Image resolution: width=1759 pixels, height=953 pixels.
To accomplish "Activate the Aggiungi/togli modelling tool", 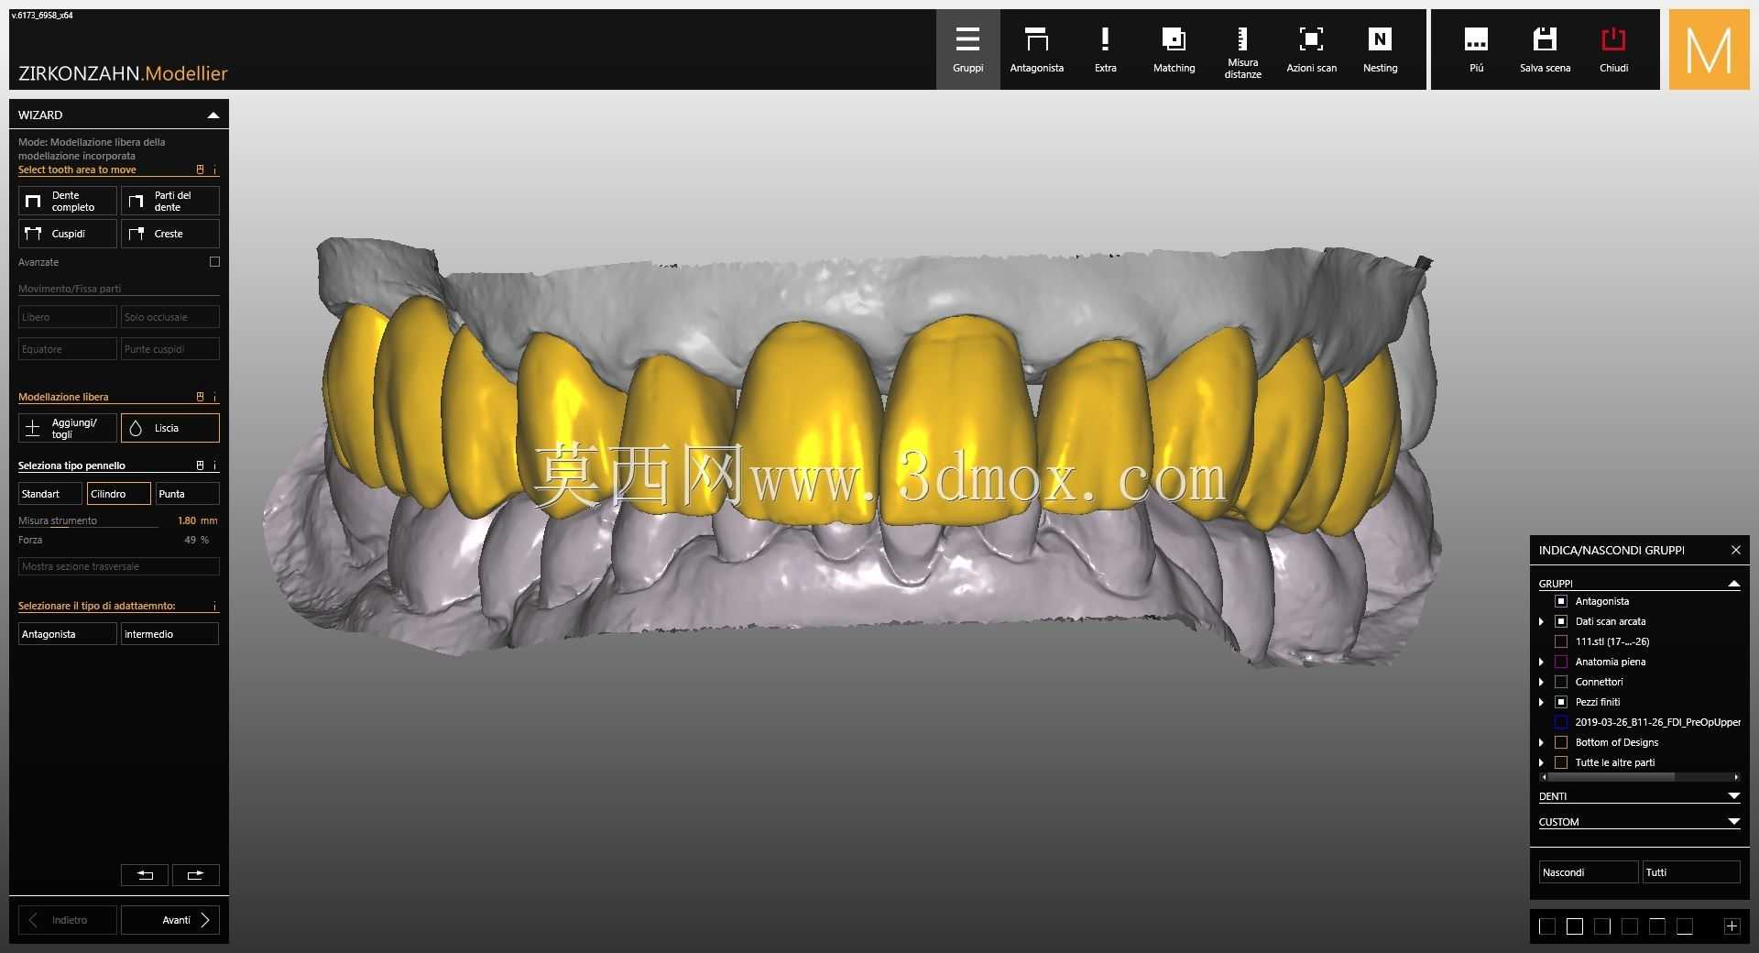I will pyautogui.click(x=68, y=428).
